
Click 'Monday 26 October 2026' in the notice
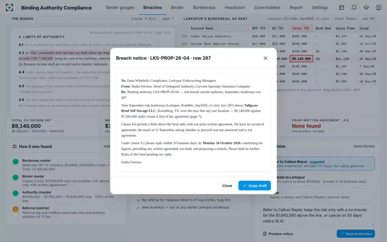[x=222, y=143]
